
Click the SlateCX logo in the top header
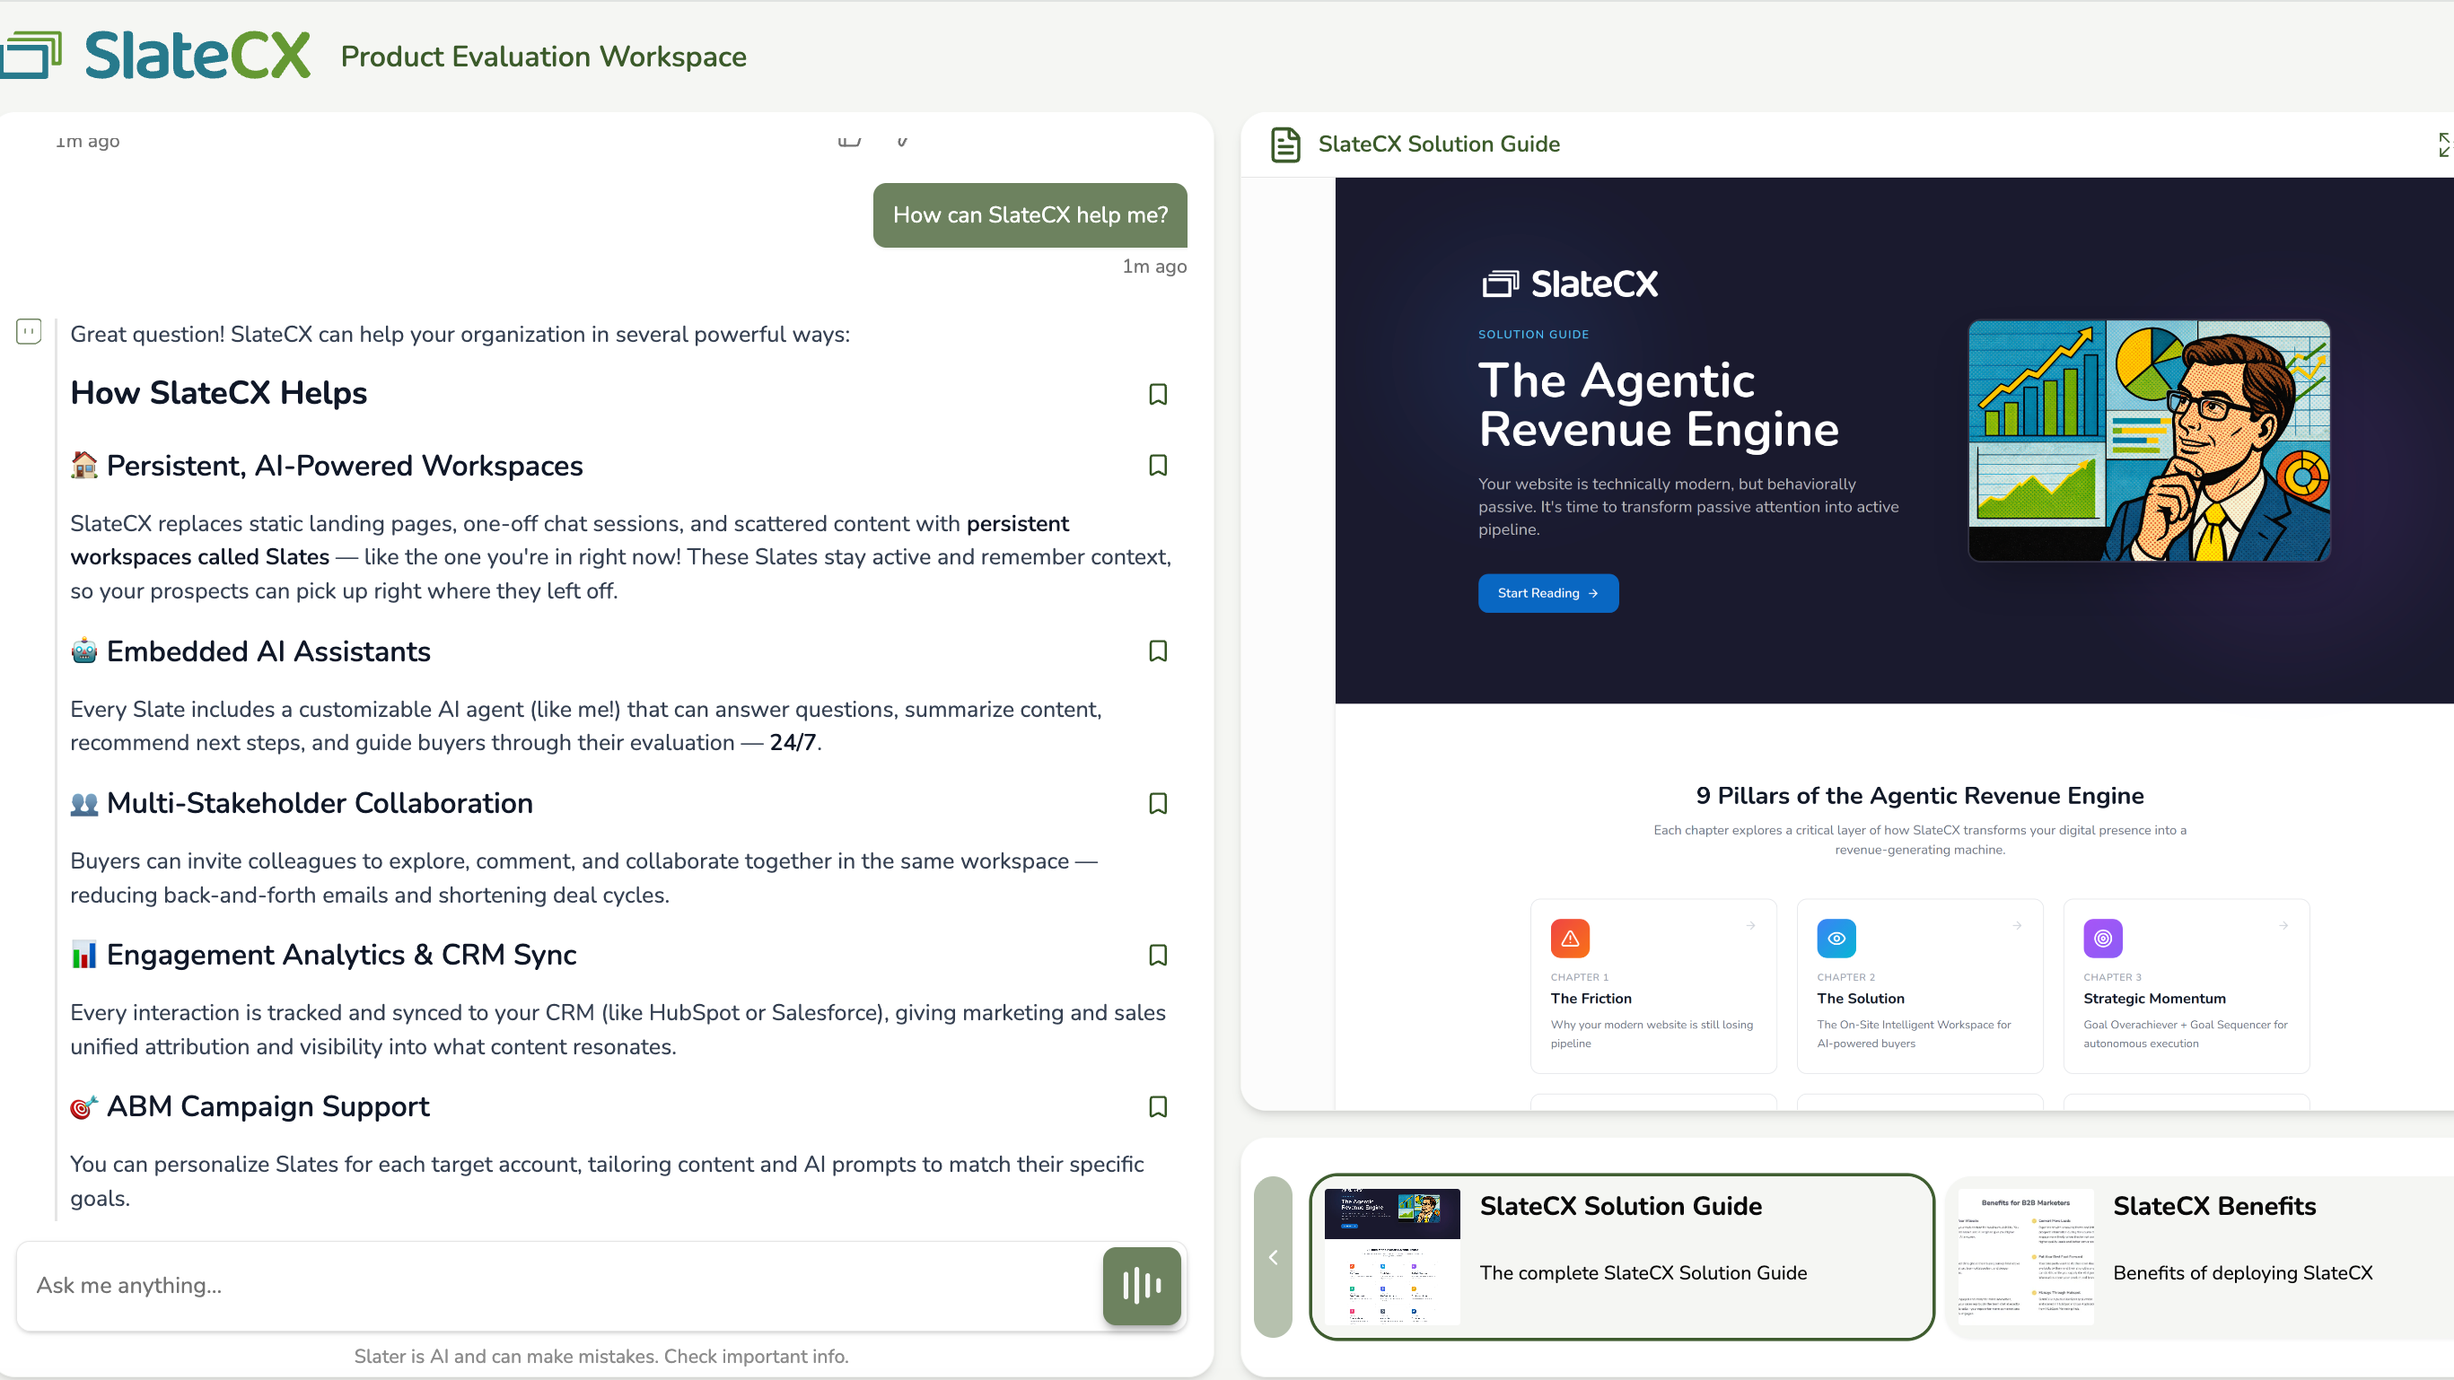click(155, 56)
